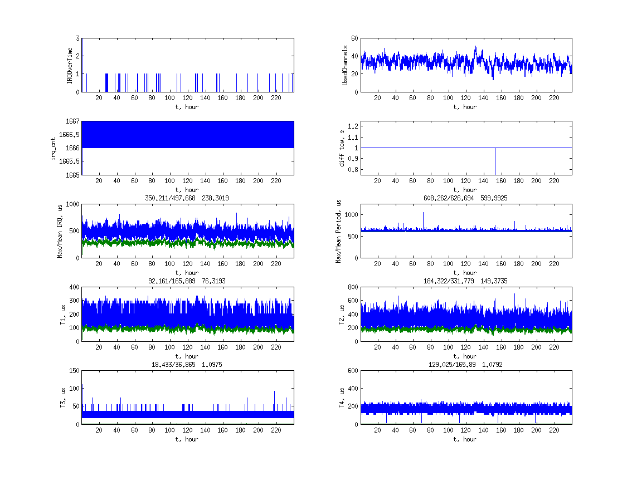Select the Max/Mean IRQ plot area
The image size is (632, 481).
pos(187,230)
